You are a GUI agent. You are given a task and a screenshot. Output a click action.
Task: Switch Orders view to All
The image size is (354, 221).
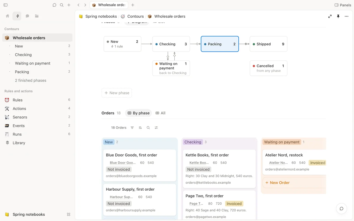160,113
